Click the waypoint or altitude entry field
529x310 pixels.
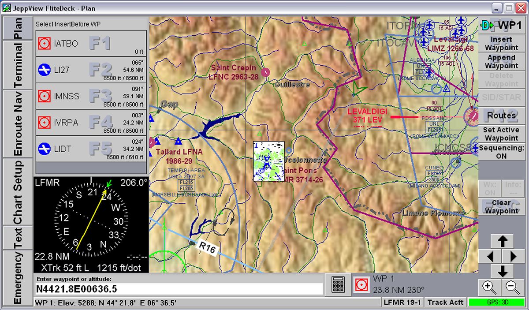[x=179, y=289]
